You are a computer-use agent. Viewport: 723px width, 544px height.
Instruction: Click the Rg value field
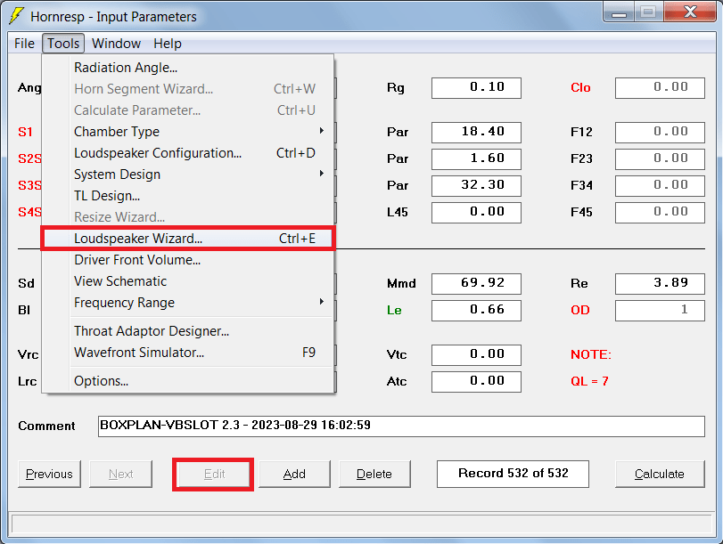pos(476,87)
